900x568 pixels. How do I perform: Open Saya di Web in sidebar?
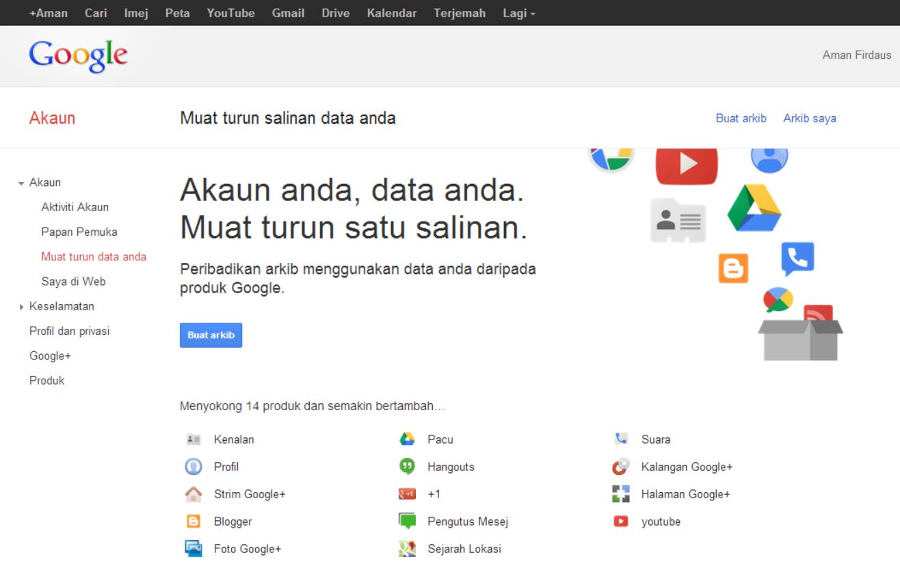pyautogui.click(x=73, y=282)
